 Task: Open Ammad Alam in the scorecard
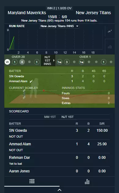pyautogui.click(x=20, y=144)
